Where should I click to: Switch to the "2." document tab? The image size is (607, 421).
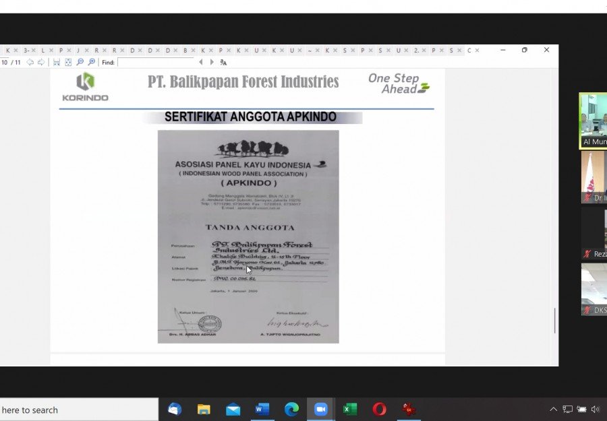tap(416, 51)
